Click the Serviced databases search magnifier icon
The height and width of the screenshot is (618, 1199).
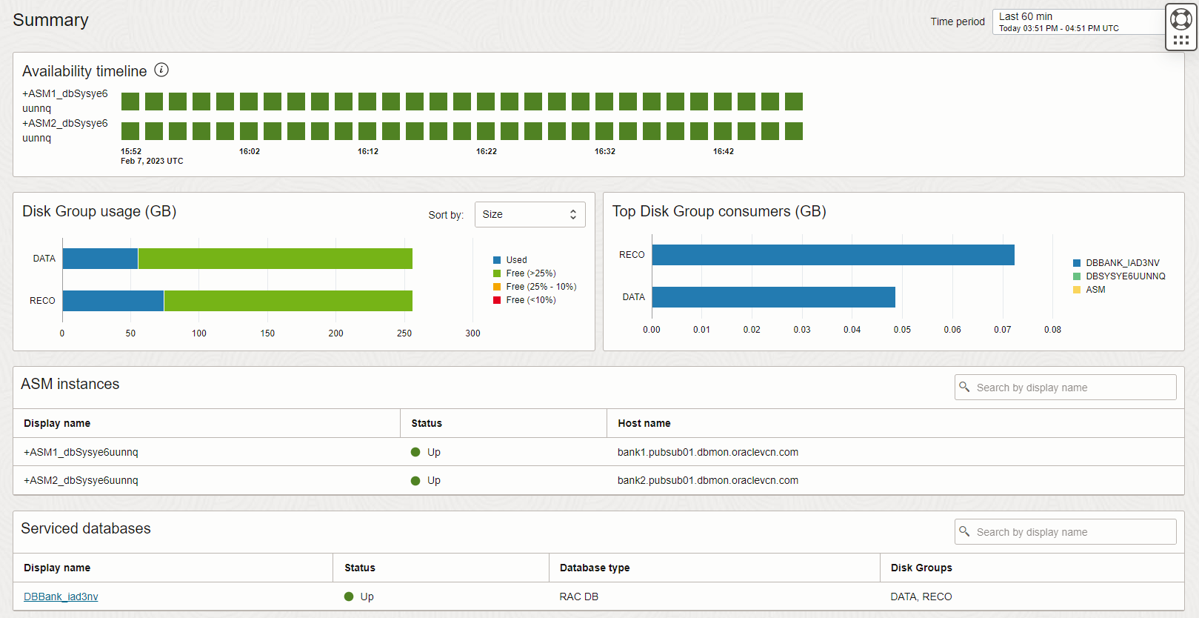pyautogui.click(x=964, y=531)
